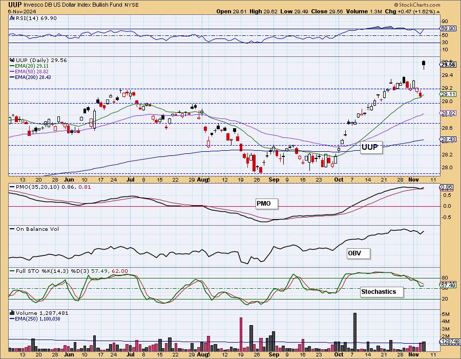
Task: Click the 28.43 EMA value tag on axis
Action: pos(448,139)
